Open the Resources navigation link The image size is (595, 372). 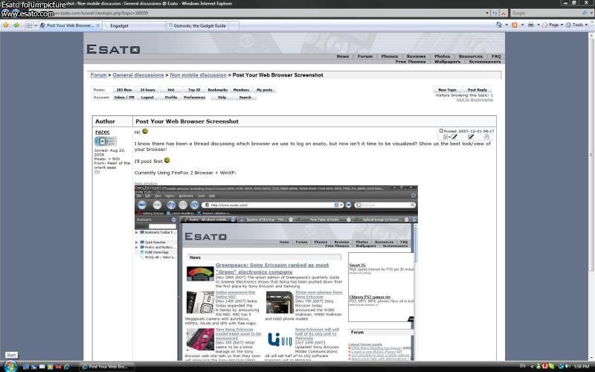[x=471, y=57]
